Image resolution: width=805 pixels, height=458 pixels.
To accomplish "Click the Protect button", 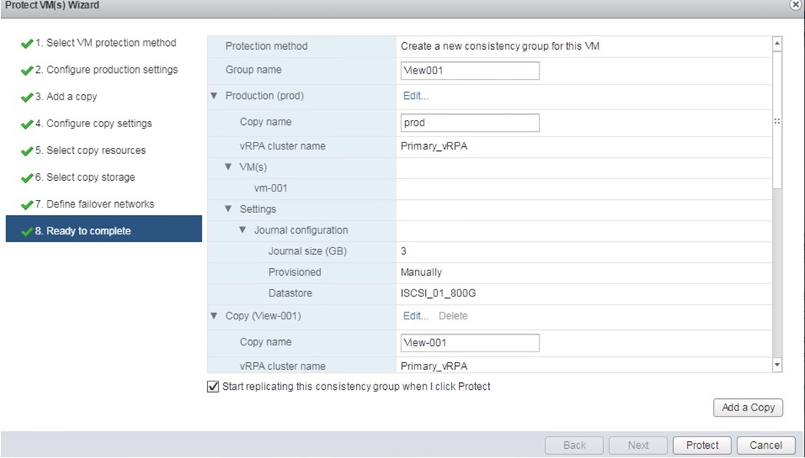I will pyautogui.click(x=702, y=445).
